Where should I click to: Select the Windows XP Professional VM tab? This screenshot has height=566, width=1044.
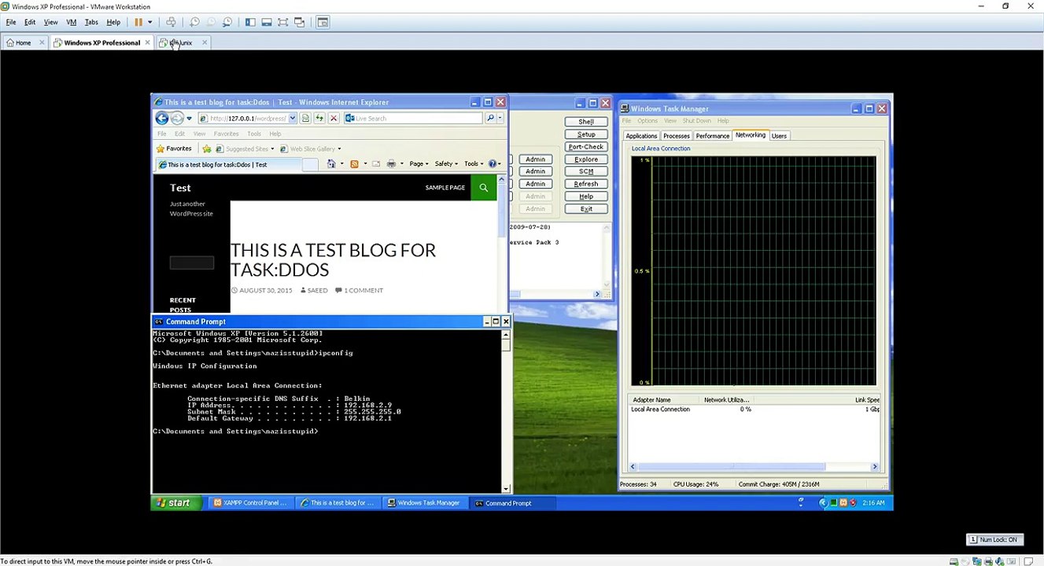pyautogui.click(x=101, y=42)
